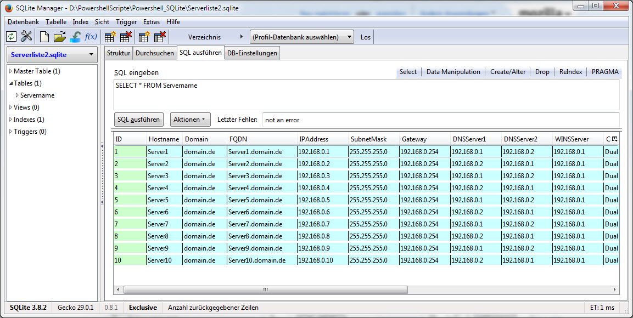Click the Data Manipulation template button
Image resolution: width=633 pixels, height=318 pixels.
453,72
